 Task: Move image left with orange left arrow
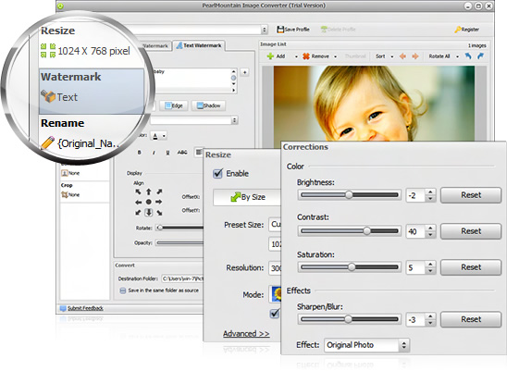tap(402, 56)
